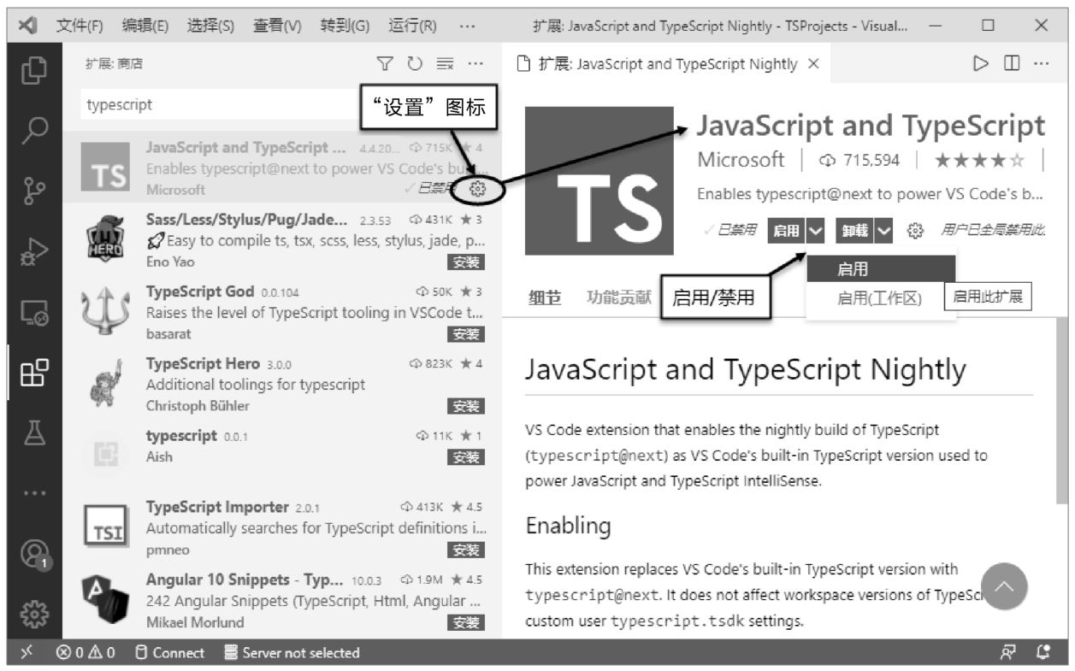Open the 运行(R) menu
The height and width of the screenshot is (671, 1075).
pos(412,26)
